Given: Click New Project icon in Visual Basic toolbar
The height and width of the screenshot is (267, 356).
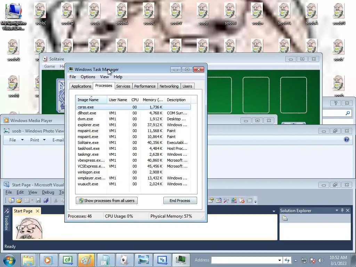Looking at the screenshot, I should point(11,200).
